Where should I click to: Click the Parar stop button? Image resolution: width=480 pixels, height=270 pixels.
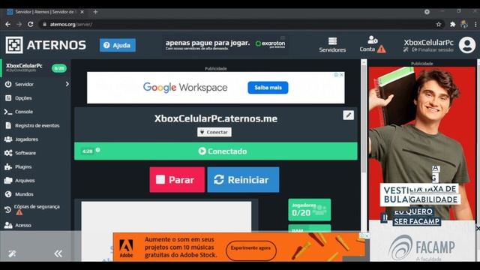point(177,180)
